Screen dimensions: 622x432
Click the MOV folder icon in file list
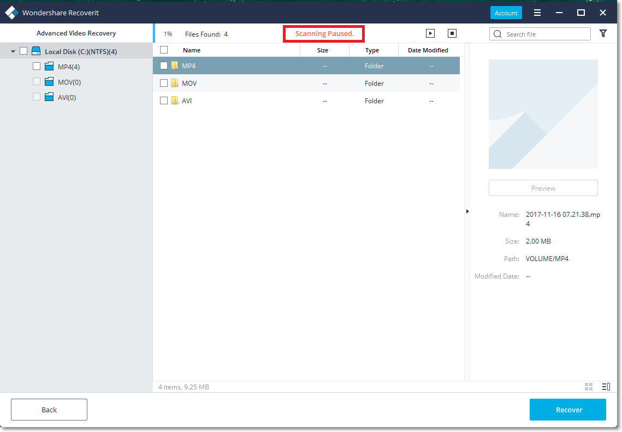click(175, 83)
